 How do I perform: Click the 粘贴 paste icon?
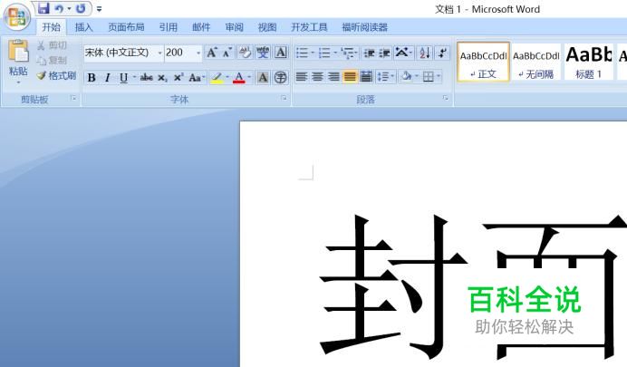(18, 51)
